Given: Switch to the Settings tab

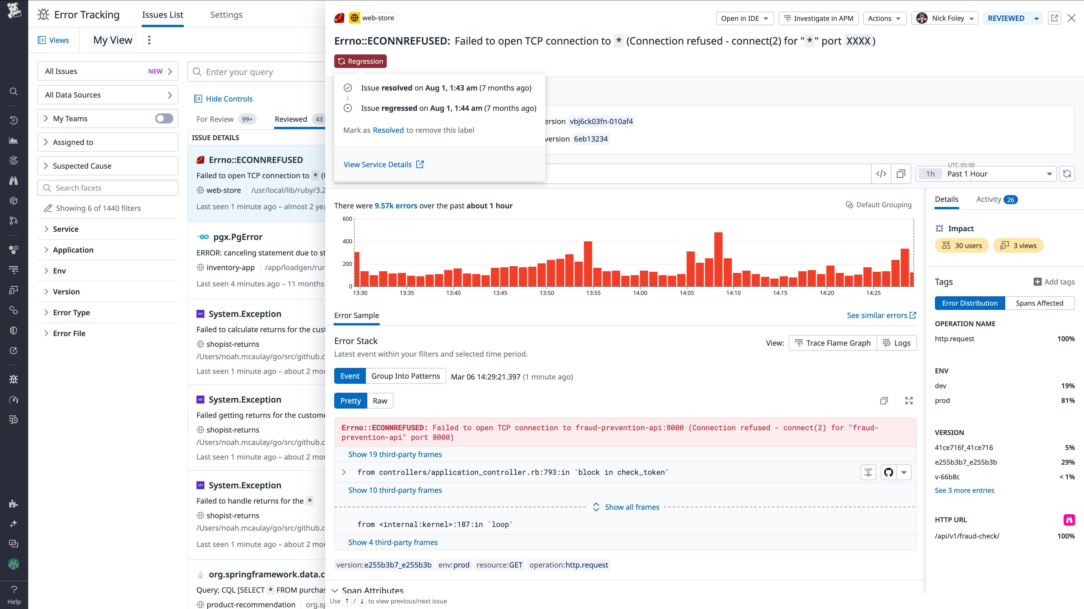Looking at the screenshot, I should click(x=226, y=15).
